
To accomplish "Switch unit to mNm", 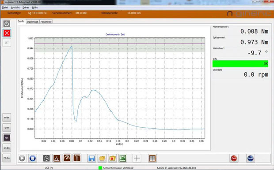I will (x=7, y=118).
